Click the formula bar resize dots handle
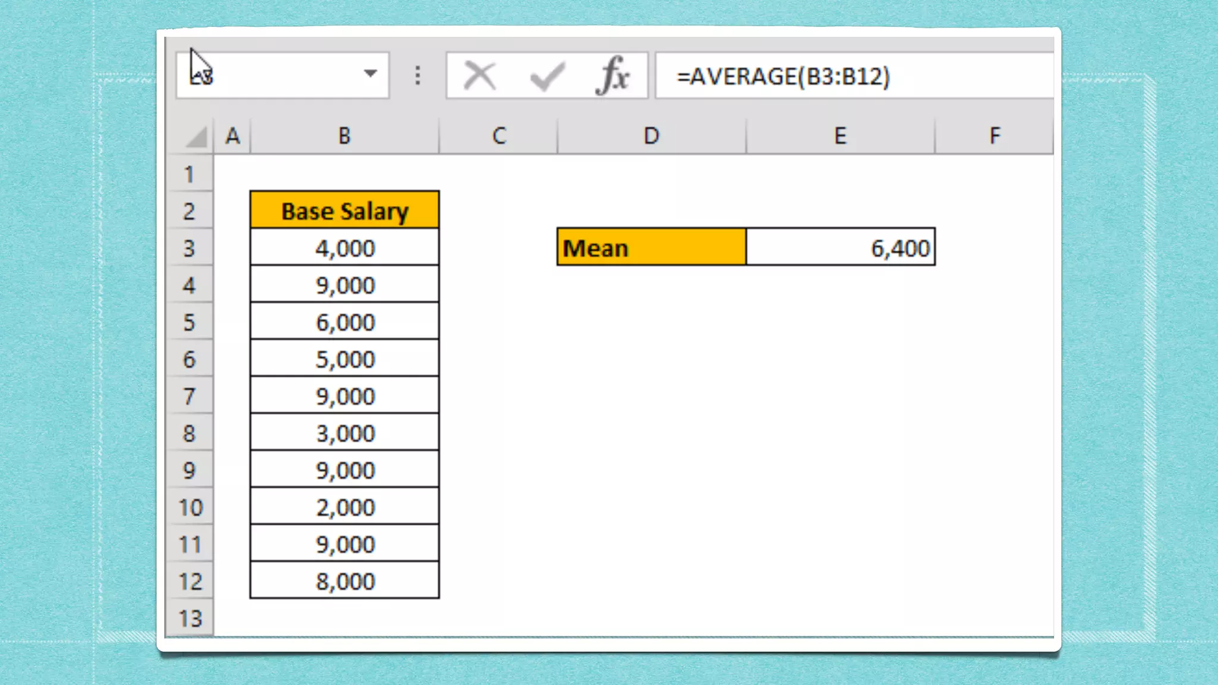This screenshot has width=1218, height=685. (417, 76)
